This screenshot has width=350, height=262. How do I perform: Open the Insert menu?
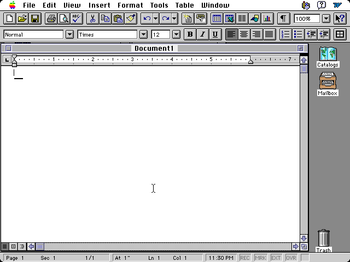[100, 5]
